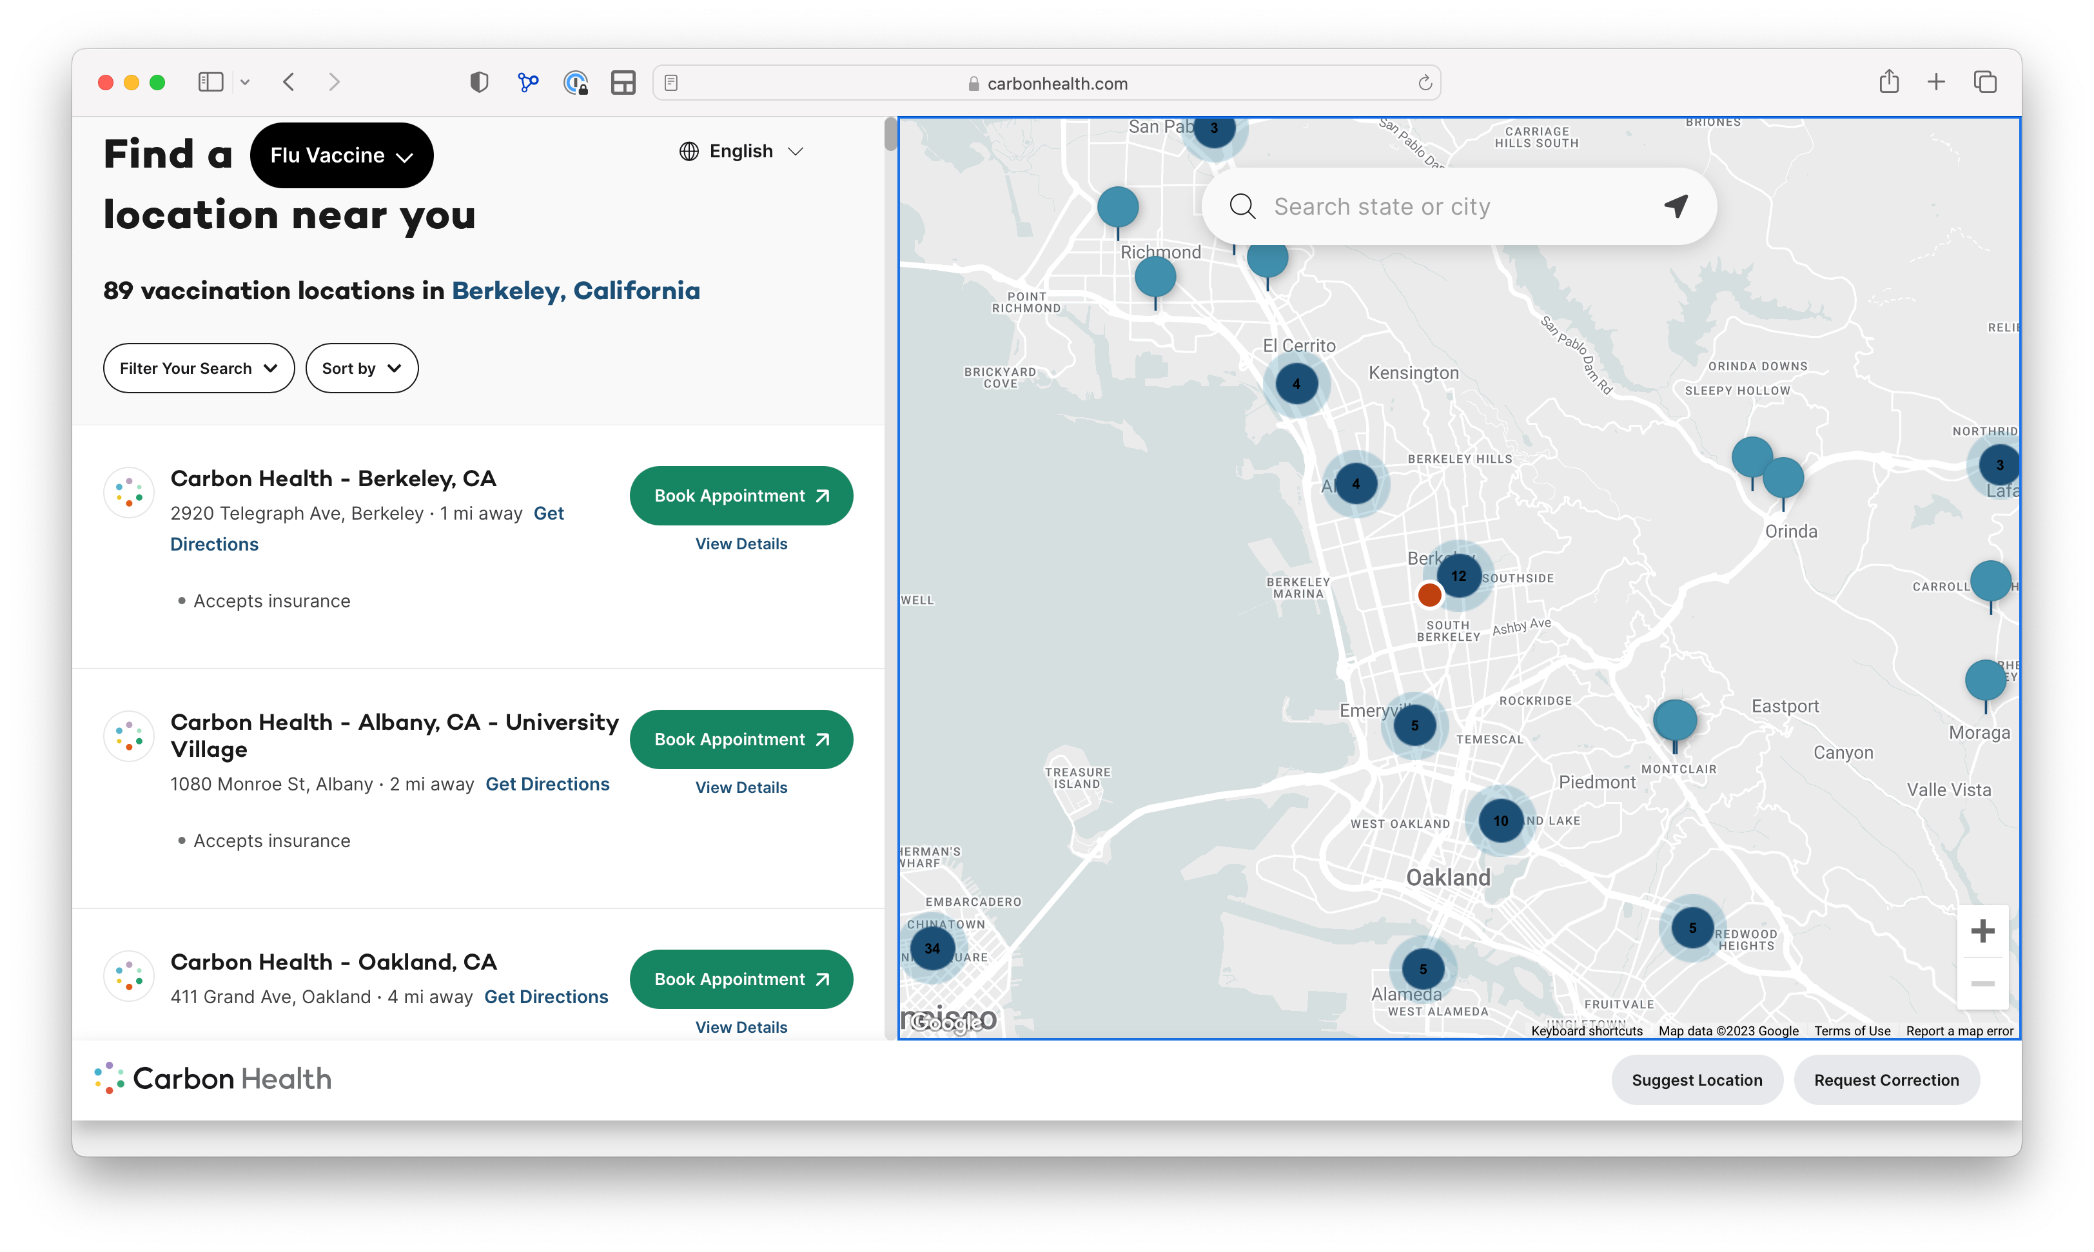2094x1252 pixels.
Task: Select the 5-location cluster at Redwood Heights
Action: pyautogui.click(x=1692, y=927)
